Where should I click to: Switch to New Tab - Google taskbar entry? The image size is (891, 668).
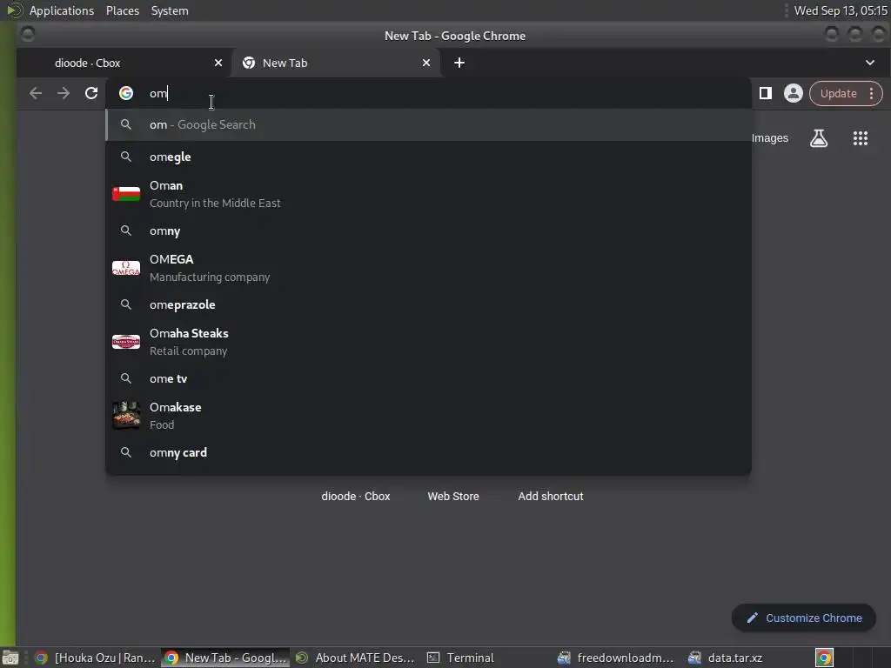[x=225, y=658]
